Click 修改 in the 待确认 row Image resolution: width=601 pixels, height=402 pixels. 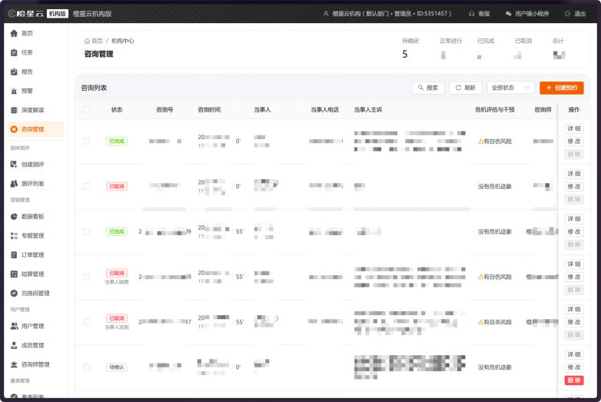click(574, 367)
